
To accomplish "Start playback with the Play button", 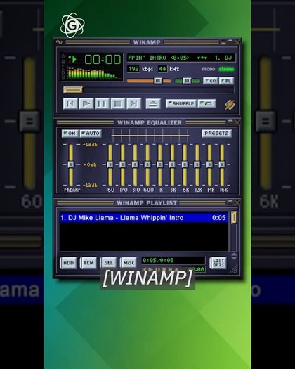I will tap(86, 103).
